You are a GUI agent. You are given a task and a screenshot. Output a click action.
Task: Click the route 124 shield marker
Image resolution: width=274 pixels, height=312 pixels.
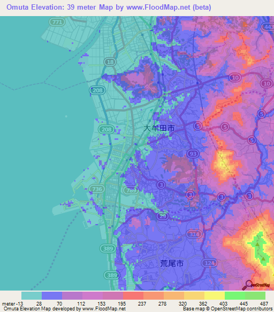coord(209,263)
